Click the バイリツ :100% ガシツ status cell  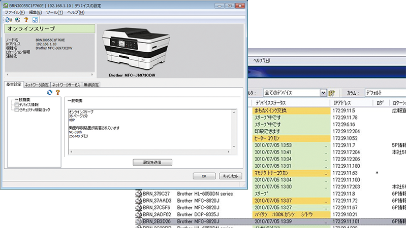[x=291, y=214]
